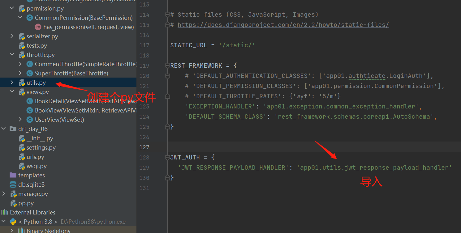Select has_permission(self, request, view) method

(x=88, y=27)
